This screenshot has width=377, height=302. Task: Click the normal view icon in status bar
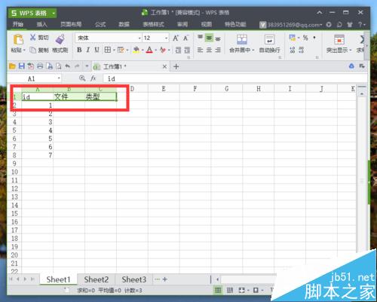tap(218, 291)
